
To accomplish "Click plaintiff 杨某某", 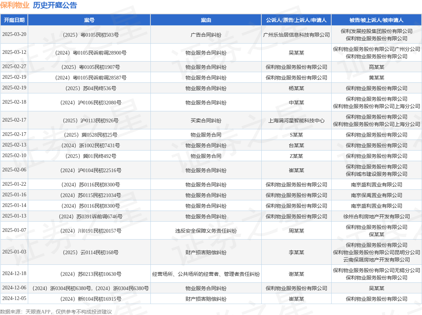I will [296, 88].
